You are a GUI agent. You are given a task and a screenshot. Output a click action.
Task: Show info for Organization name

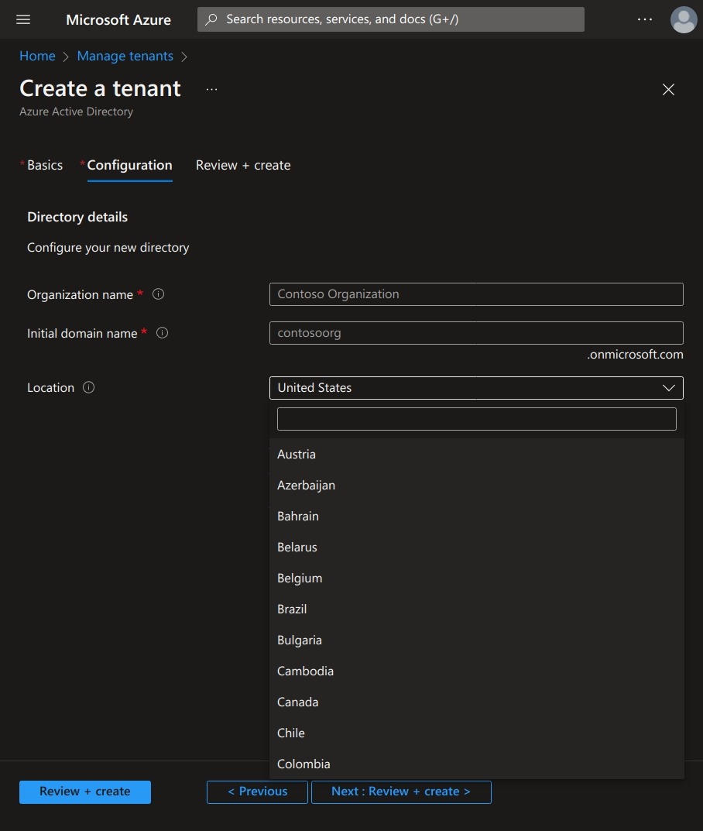point(159,294)
